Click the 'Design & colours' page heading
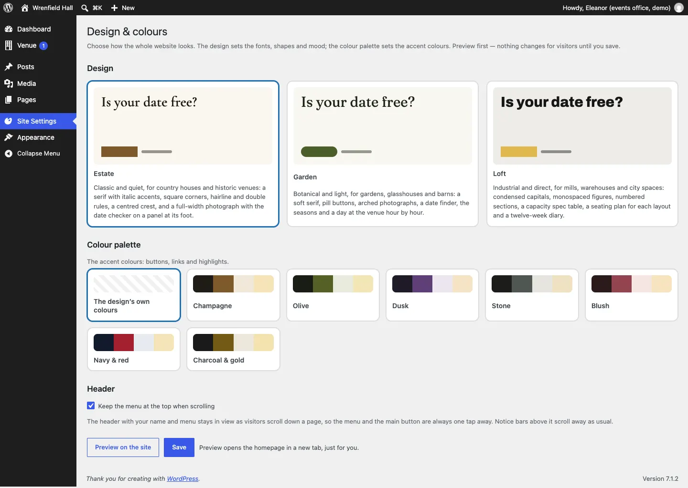 tap(127, 31)
